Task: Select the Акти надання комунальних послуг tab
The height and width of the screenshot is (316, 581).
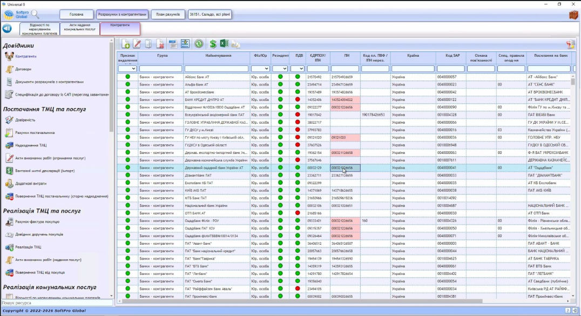Action: (x=80, y=29)
